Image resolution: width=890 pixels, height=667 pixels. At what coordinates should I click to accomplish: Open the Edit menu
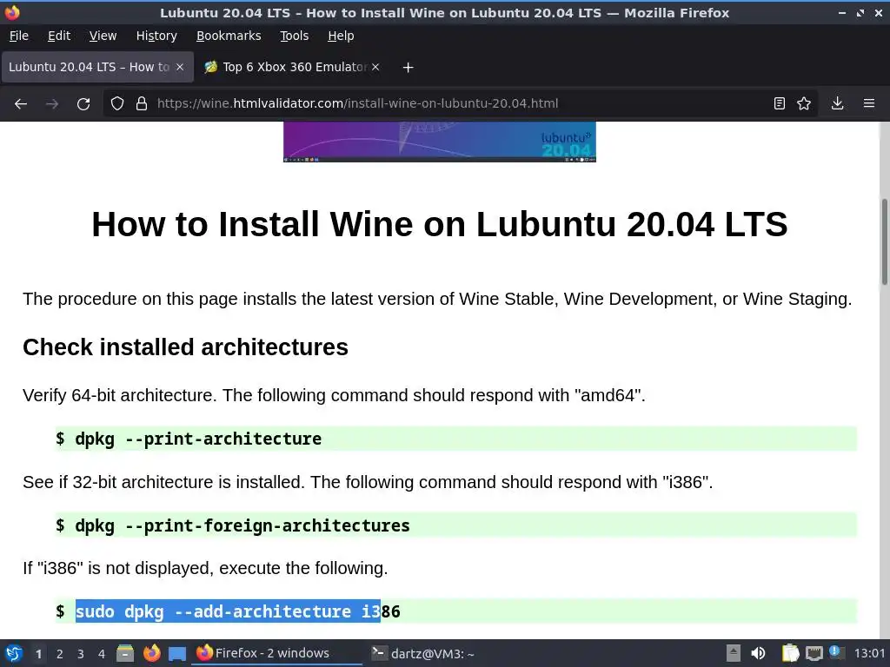pos(59,36)
